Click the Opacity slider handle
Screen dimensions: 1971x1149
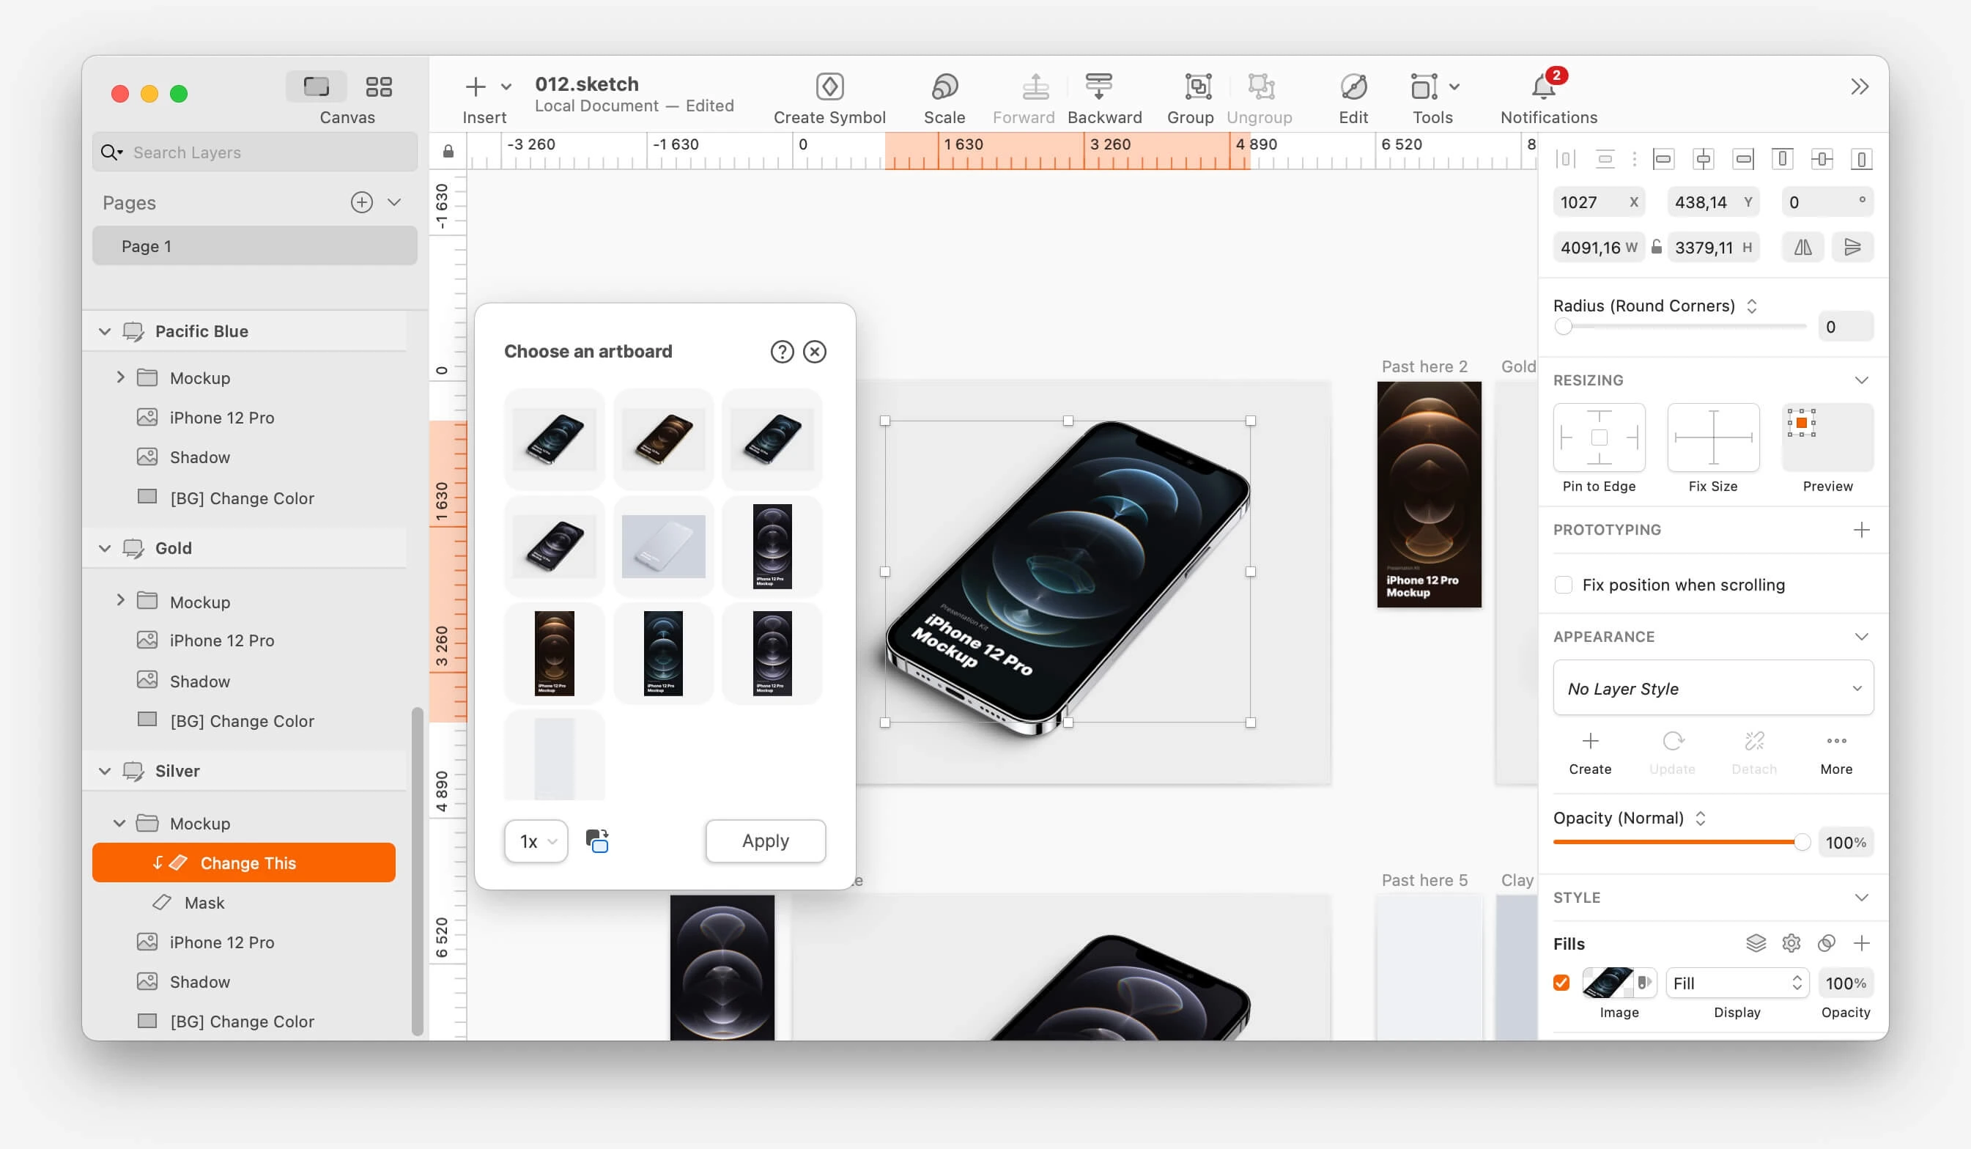coord(1801,843)
